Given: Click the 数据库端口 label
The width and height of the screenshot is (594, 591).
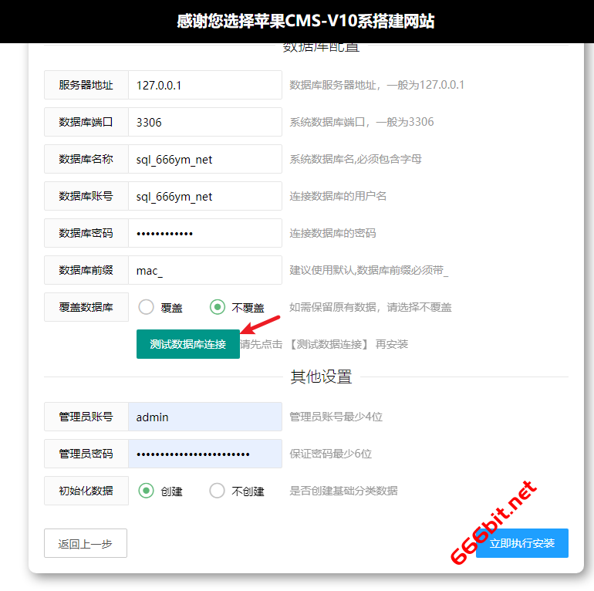Looking at the screenshot, I should [x=86, y=122].
